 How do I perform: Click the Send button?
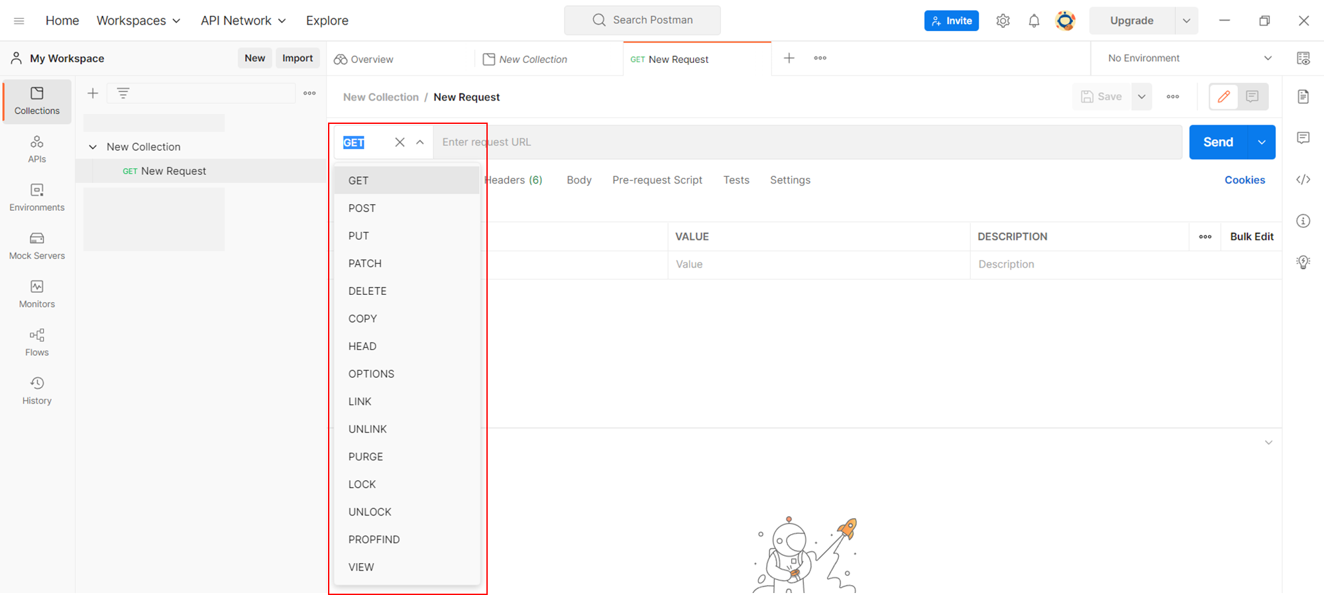(1218, 142)
